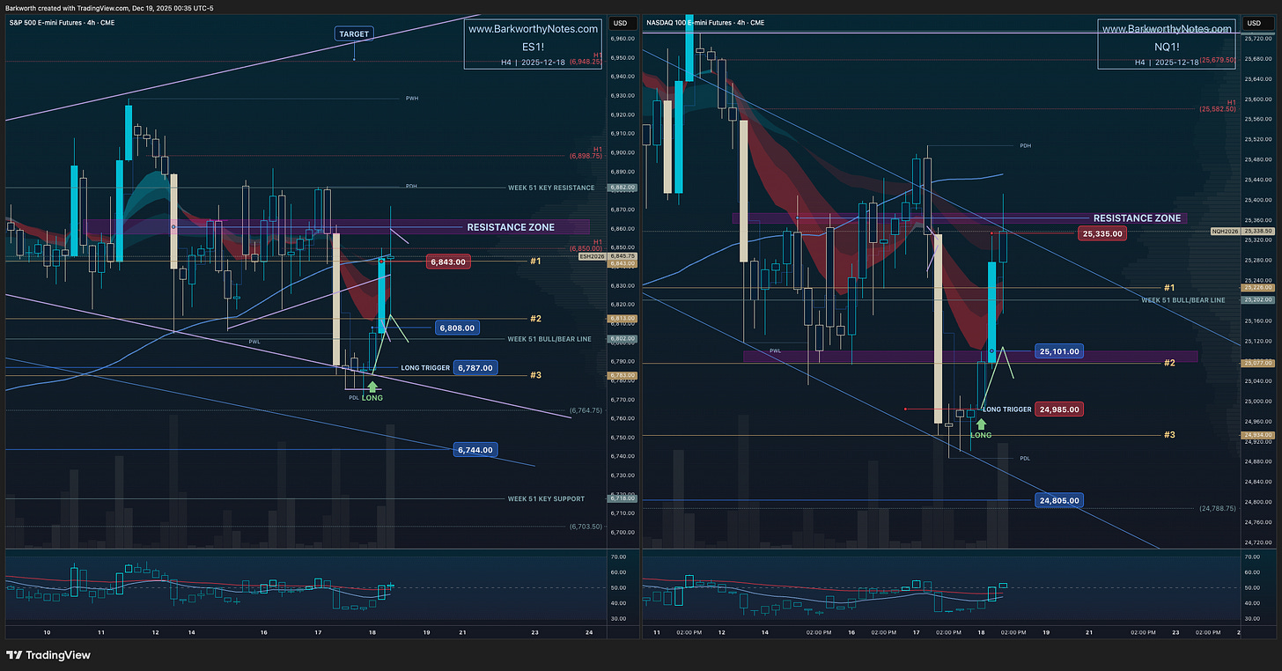The image size is (1282, 671).
Task: Click #1 level marker on NQ1! chart
Action: click(1169, 288)
